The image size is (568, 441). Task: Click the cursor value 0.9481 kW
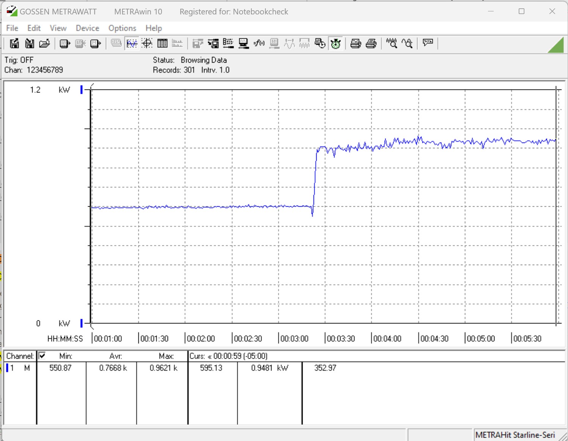pyautogui.click(x=270, y=368)
